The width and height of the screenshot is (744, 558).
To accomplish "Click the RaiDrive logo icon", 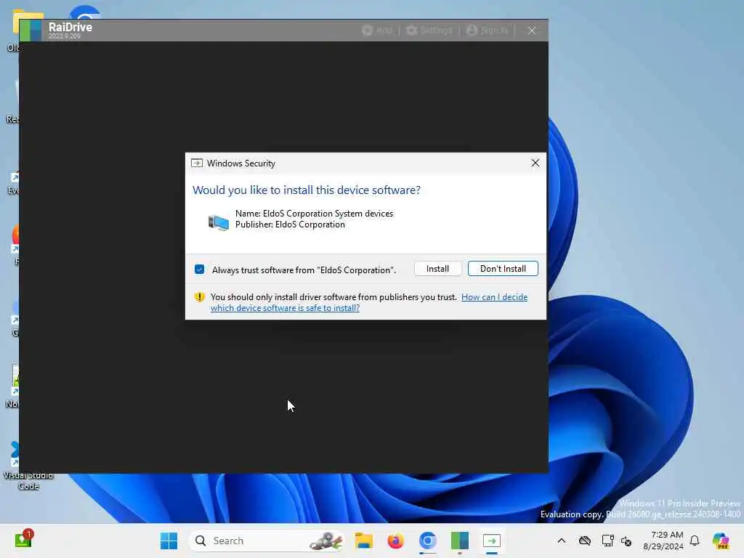I will pyautogui.click(x=31, y=31).
